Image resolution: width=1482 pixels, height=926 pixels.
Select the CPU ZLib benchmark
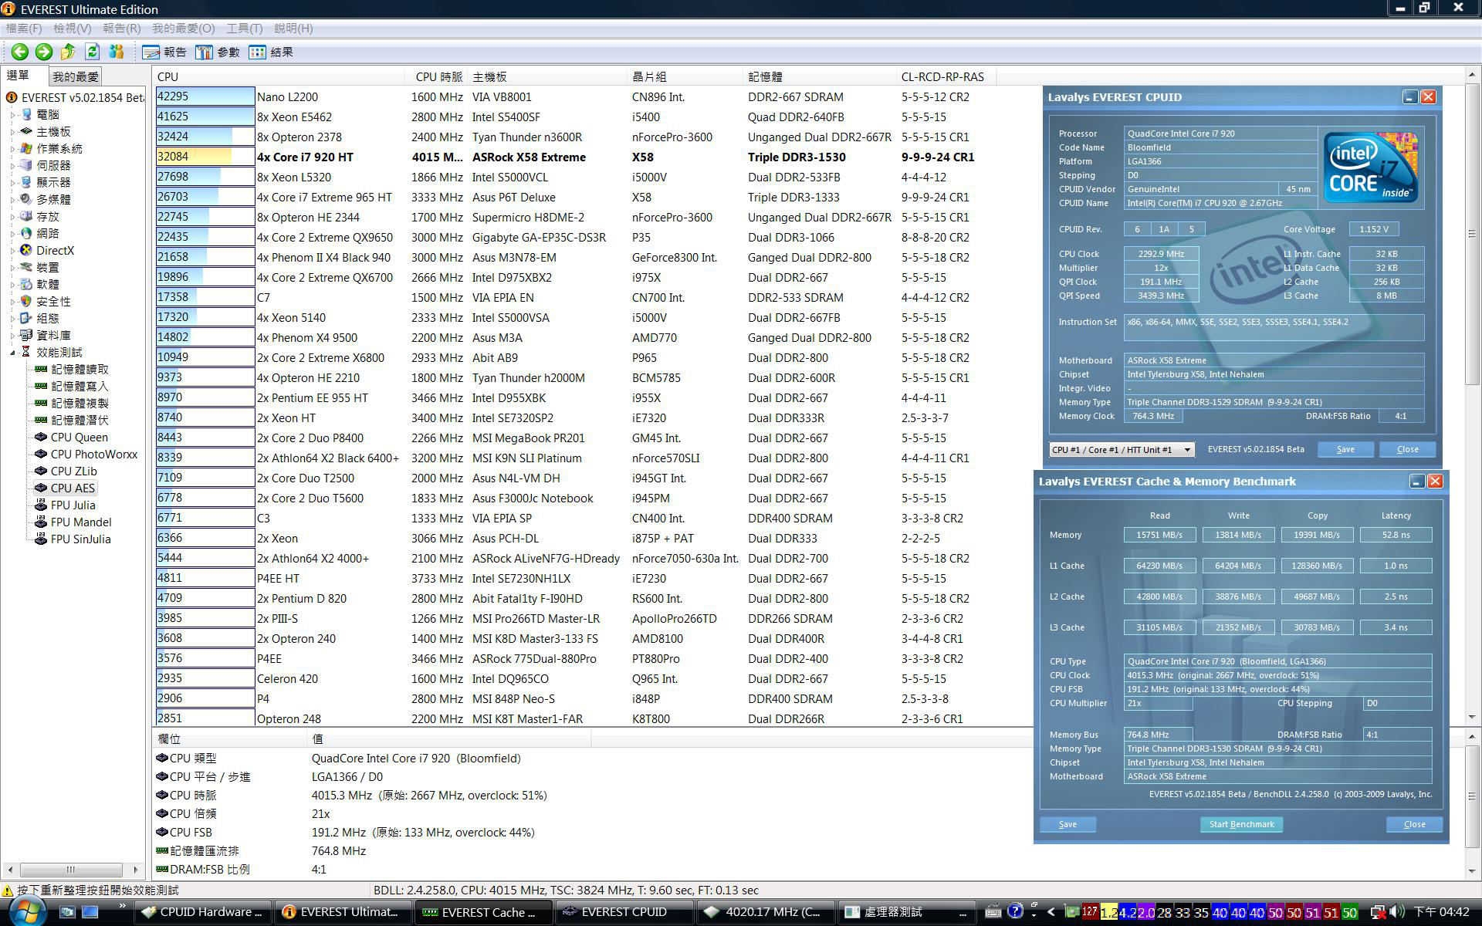pyautogui.click(x=74, y=471)
